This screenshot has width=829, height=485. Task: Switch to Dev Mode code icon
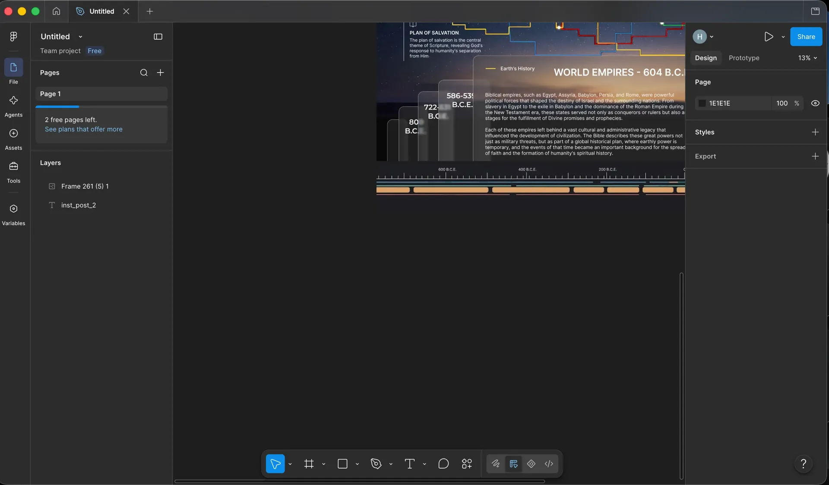(549, 464)
